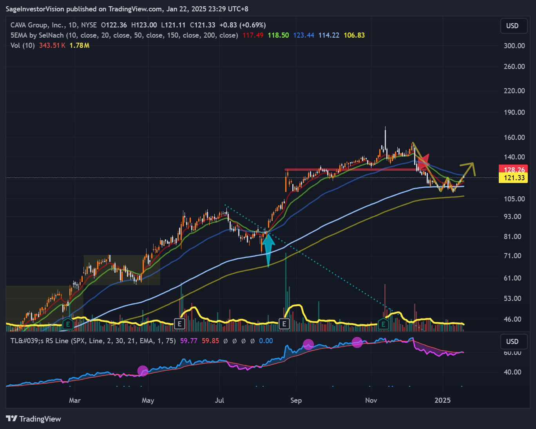Click the purple RS marker near September
Viewport: 536px width, 429px height.
pyautogui.click(x=308, y=345)
